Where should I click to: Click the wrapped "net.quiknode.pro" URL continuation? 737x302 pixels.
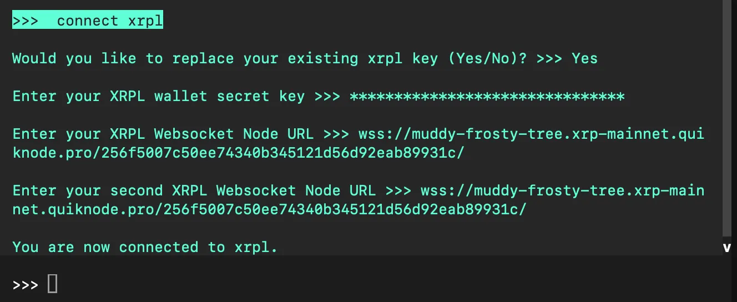pos(269,209)
